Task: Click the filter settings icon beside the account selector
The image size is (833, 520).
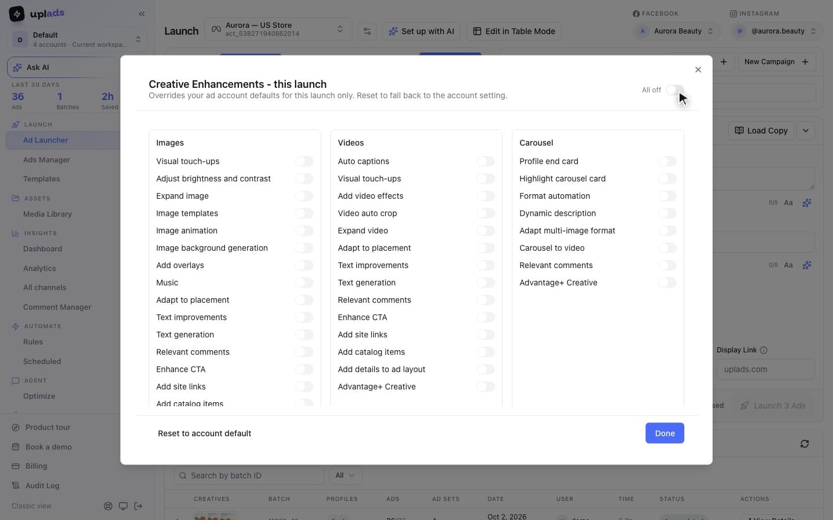Action: coord(367,31)
